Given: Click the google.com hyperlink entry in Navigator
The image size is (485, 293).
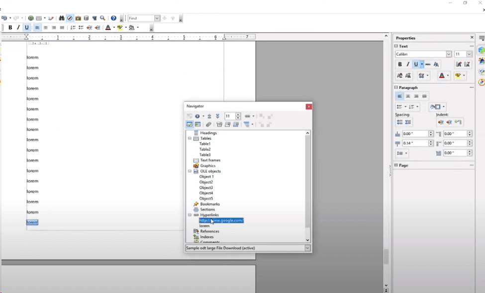Looking at the screenshot, I should (221, 220).
